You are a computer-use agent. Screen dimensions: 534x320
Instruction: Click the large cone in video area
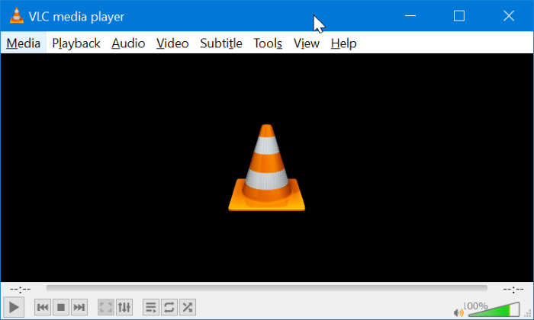267,168
